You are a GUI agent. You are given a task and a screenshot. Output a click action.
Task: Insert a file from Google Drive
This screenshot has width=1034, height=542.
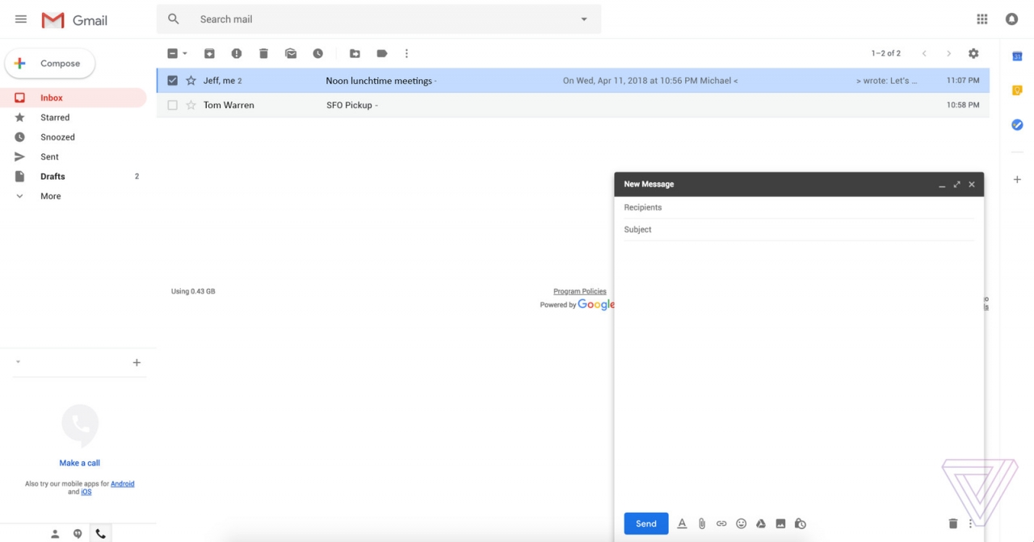[760, 523]
